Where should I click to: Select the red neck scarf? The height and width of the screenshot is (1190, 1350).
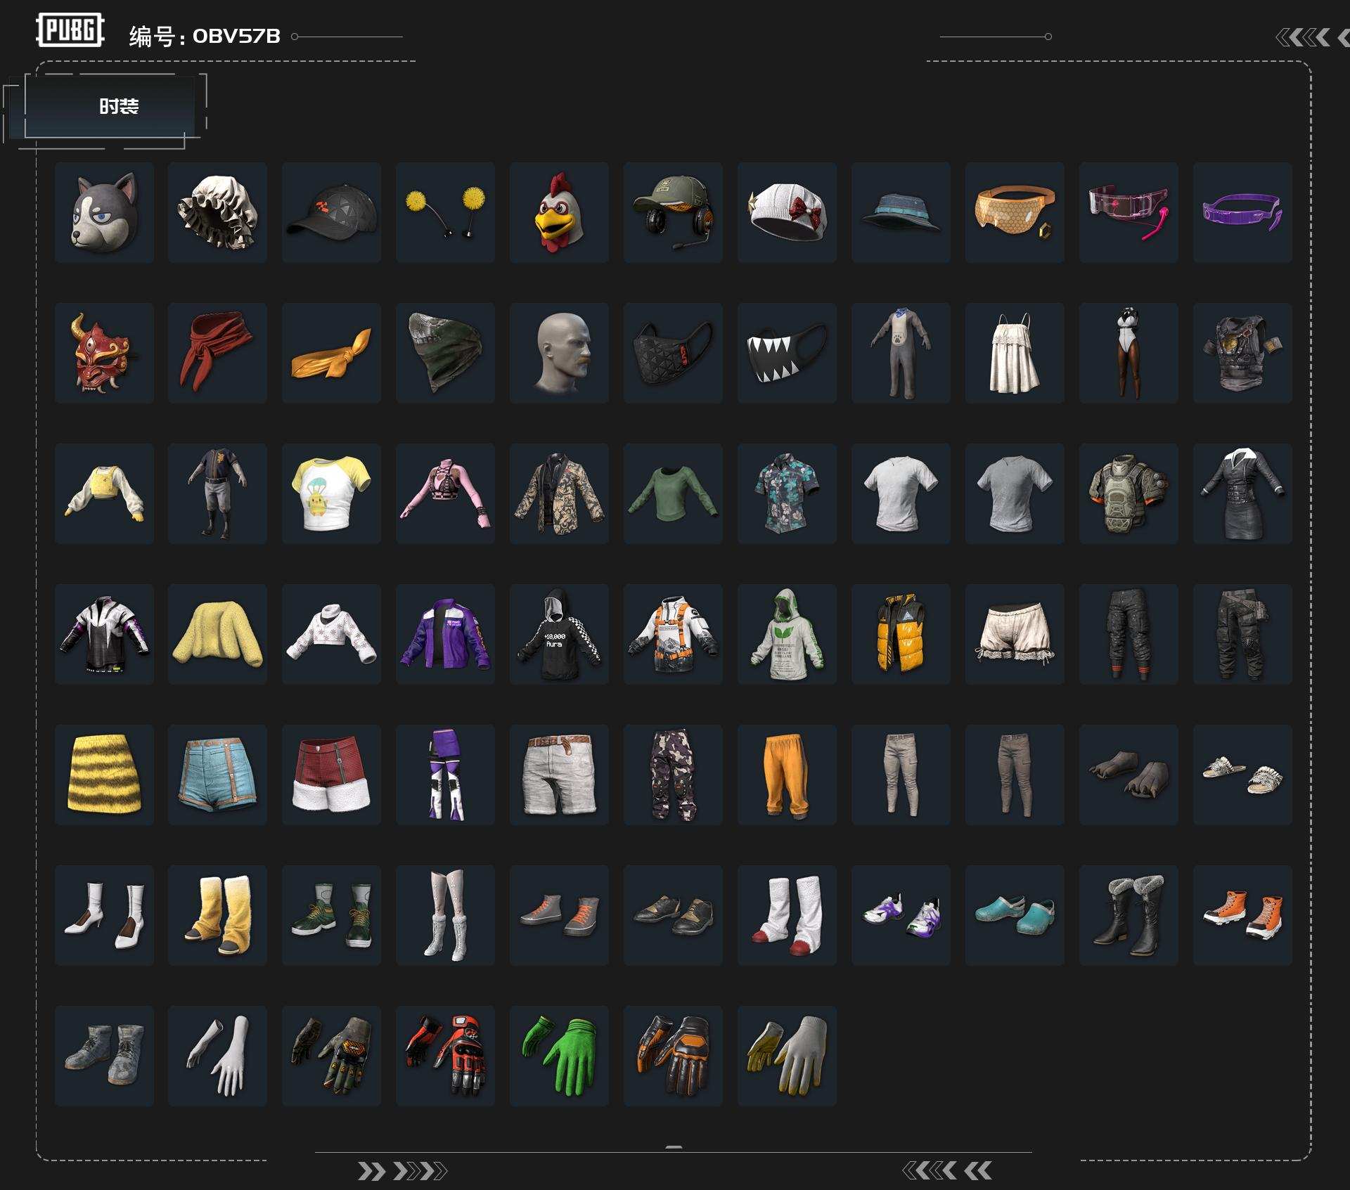[218, 353]
